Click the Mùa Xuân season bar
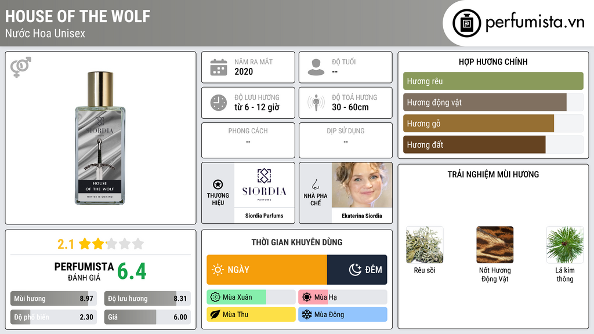 coord(251,297)
